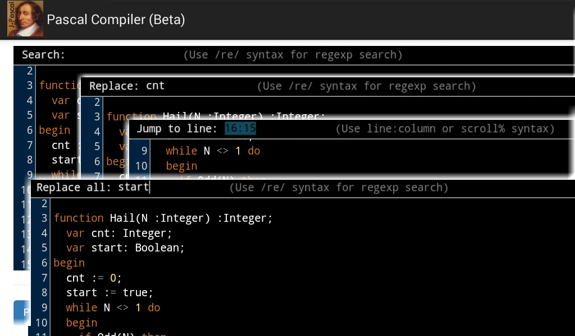Tap the J-Pascal app icon
Image resolution: width=575 pixels, height=336 pixels.
coord(25,18)
